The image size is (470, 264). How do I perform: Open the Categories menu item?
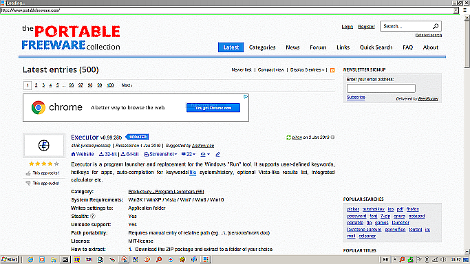coord(262,47)
